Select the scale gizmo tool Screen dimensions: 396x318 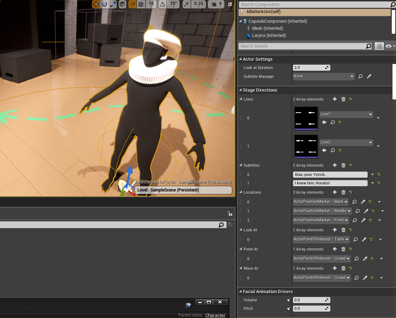(x=113, y=4)
